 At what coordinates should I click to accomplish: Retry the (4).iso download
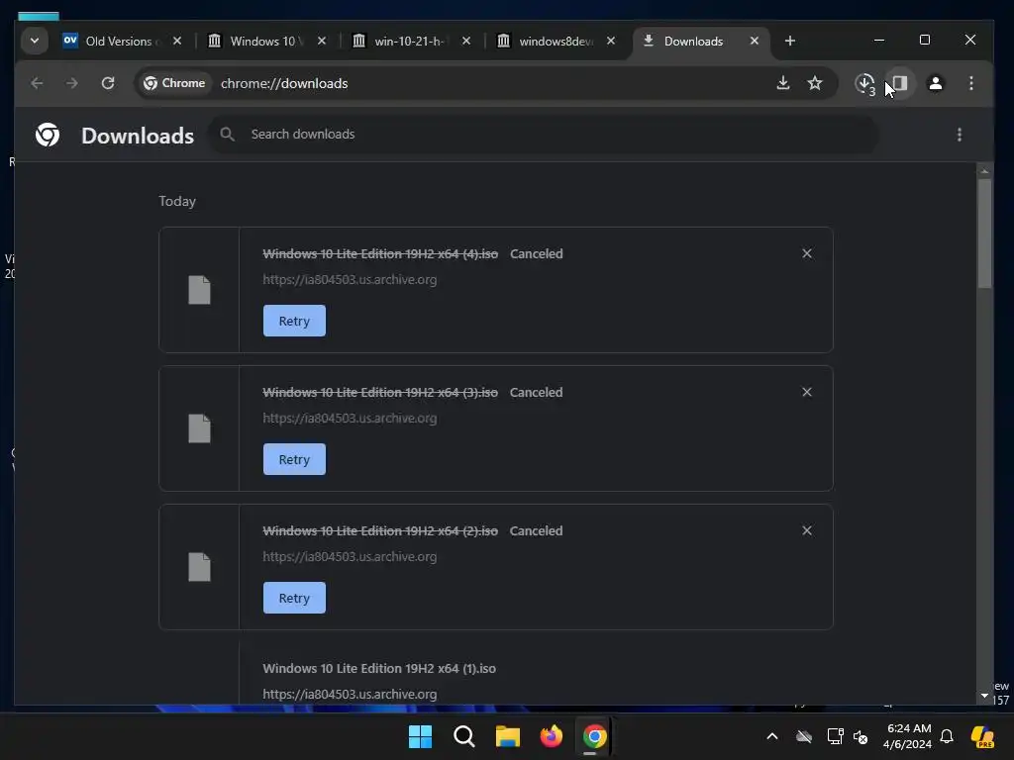[294, 321]
